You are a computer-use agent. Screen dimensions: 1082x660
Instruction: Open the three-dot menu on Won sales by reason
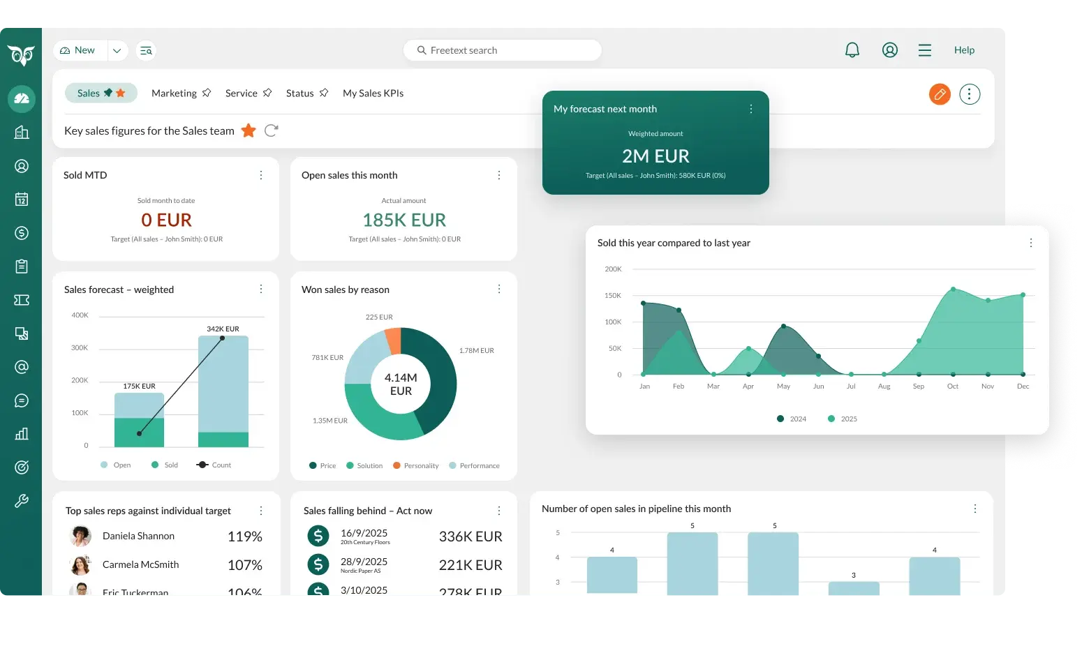tap(498, 289)
